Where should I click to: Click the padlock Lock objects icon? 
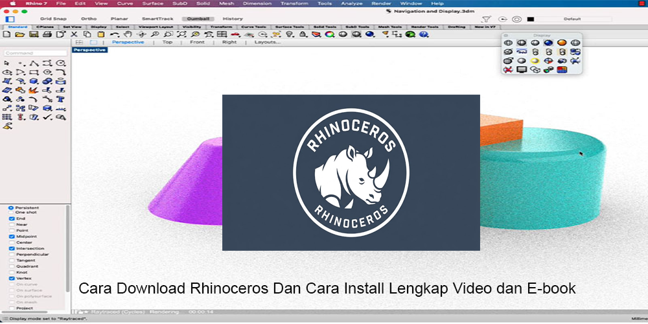303,34
